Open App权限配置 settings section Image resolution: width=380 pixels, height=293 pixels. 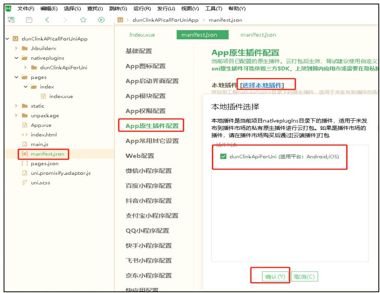point(146,111)
